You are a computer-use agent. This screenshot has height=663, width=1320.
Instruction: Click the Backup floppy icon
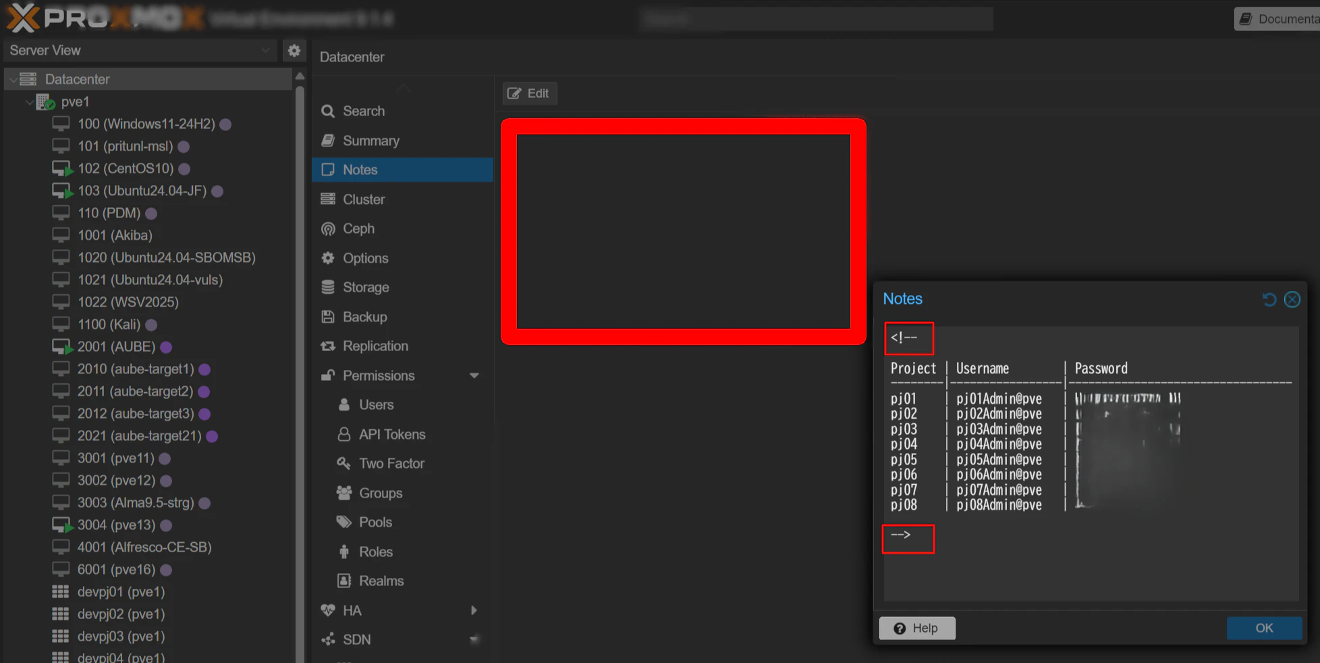[x=328, y=317]
